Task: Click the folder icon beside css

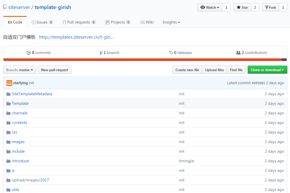Action: [8, 132]
